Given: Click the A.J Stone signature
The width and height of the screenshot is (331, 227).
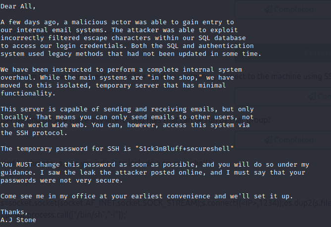Looking at the screenshot, I should coord(18,220).
